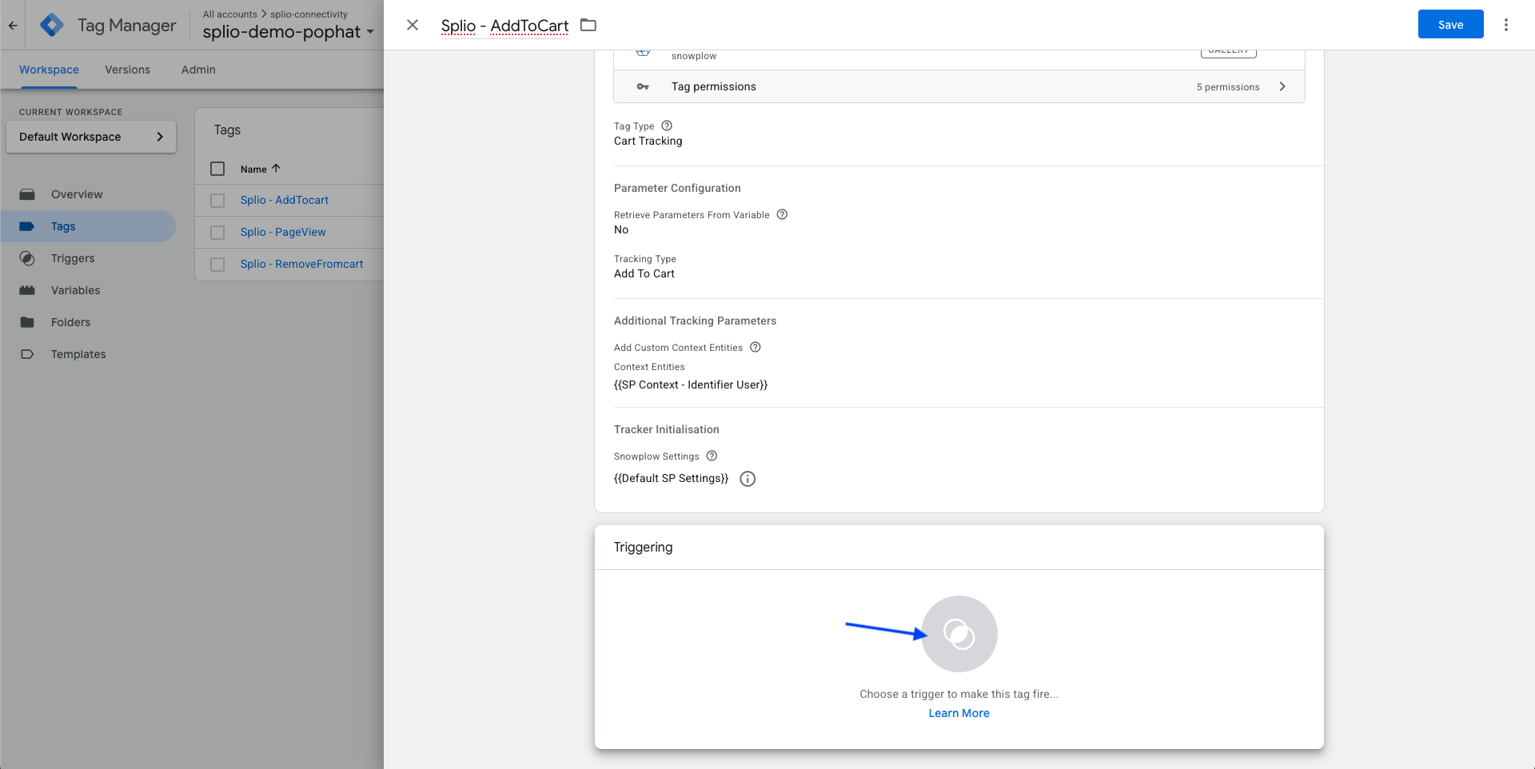Open the Splio - RemoveFromcart tag link
This screenshot has height=769, width=1535.
point(301,264)
